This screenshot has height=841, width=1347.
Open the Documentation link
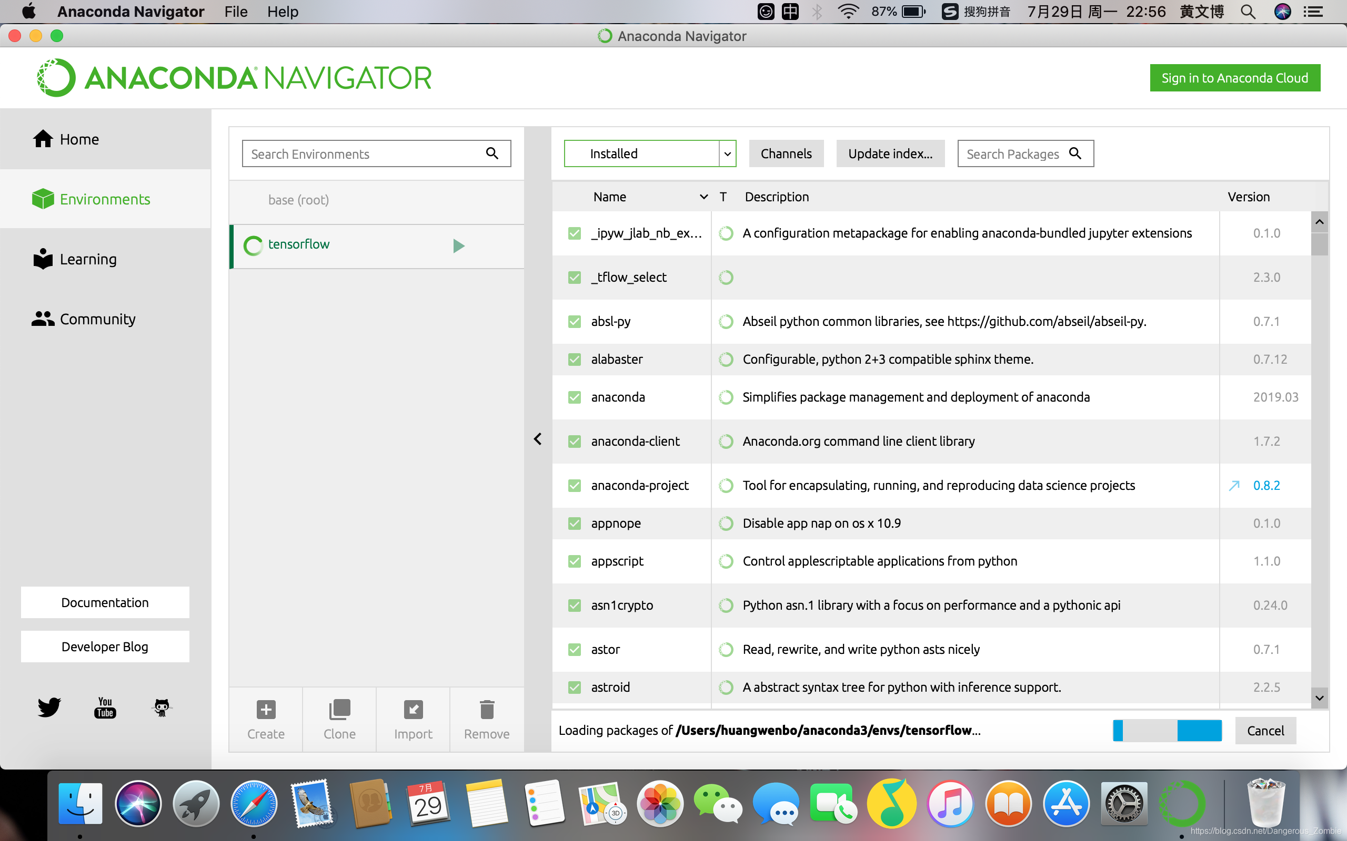[105, 602]
